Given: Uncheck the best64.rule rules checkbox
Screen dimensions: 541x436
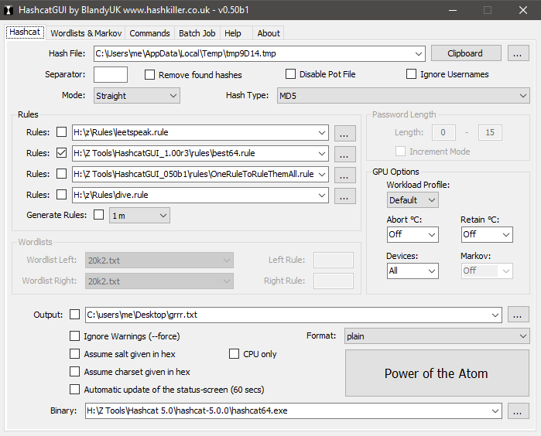Looking at the screenshot, I should tap(62, 153).
